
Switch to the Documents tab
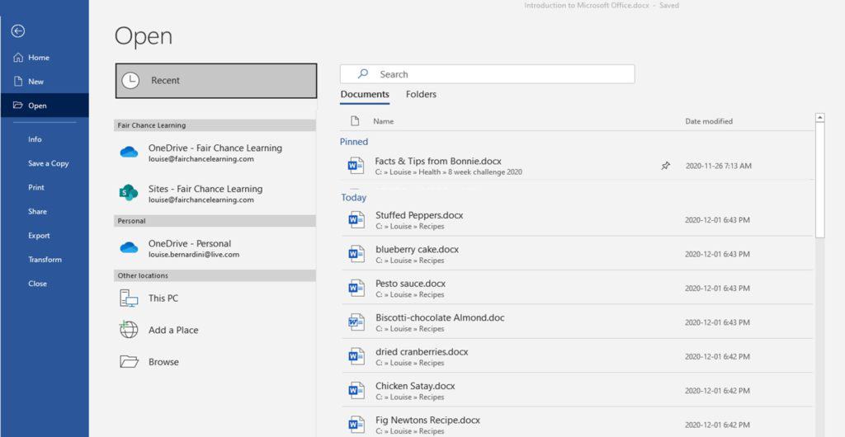(x=365, y=94)
